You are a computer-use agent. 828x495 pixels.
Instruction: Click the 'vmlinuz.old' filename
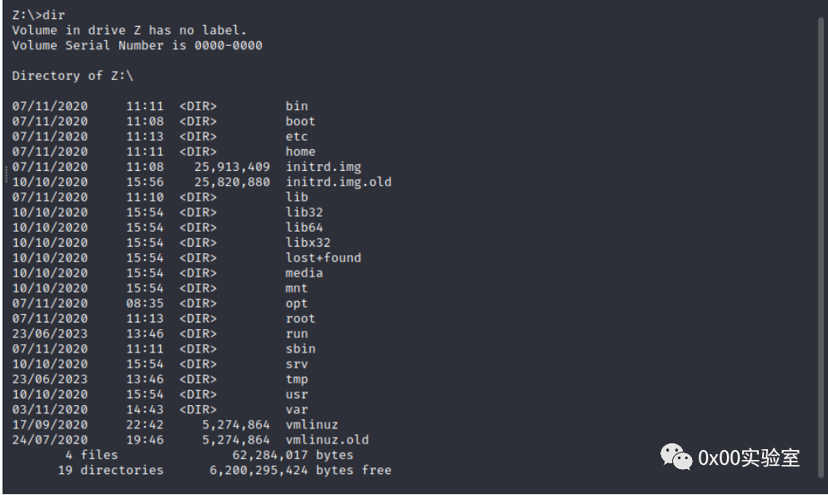327,440
